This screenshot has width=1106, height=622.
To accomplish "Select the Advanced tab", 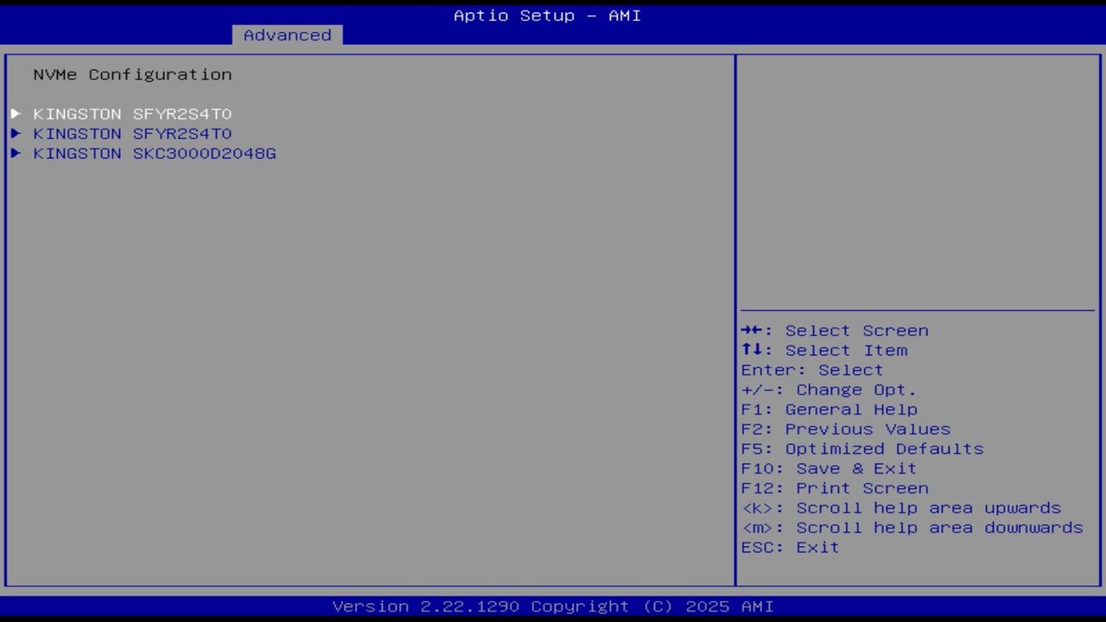I will (287, 35).
